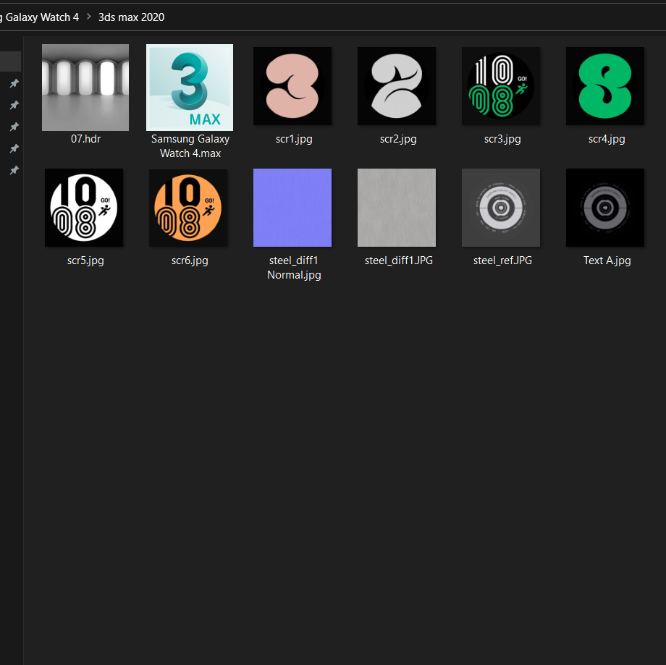Select the grey scr2.jpg thumbnail
Image resolution: width=666 pixels, height=665 pixels.
[x=397, y=86]
